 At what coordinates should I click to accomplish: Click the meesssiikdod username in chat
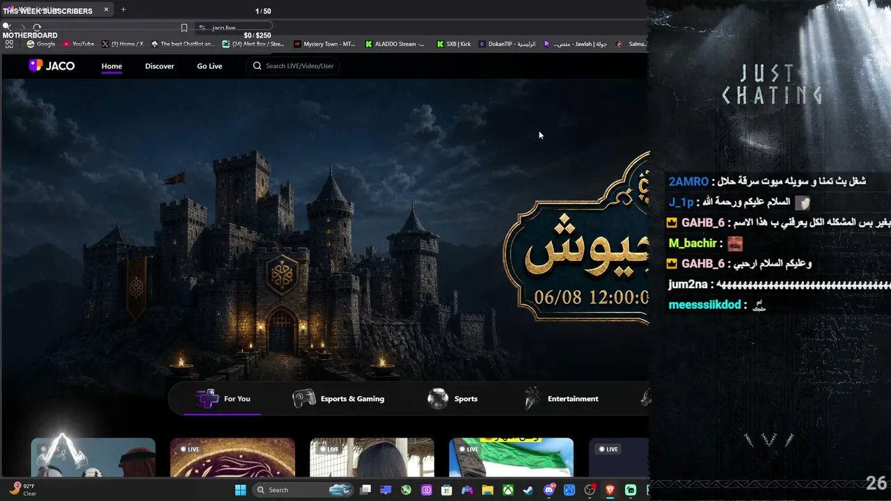point(704,305)
